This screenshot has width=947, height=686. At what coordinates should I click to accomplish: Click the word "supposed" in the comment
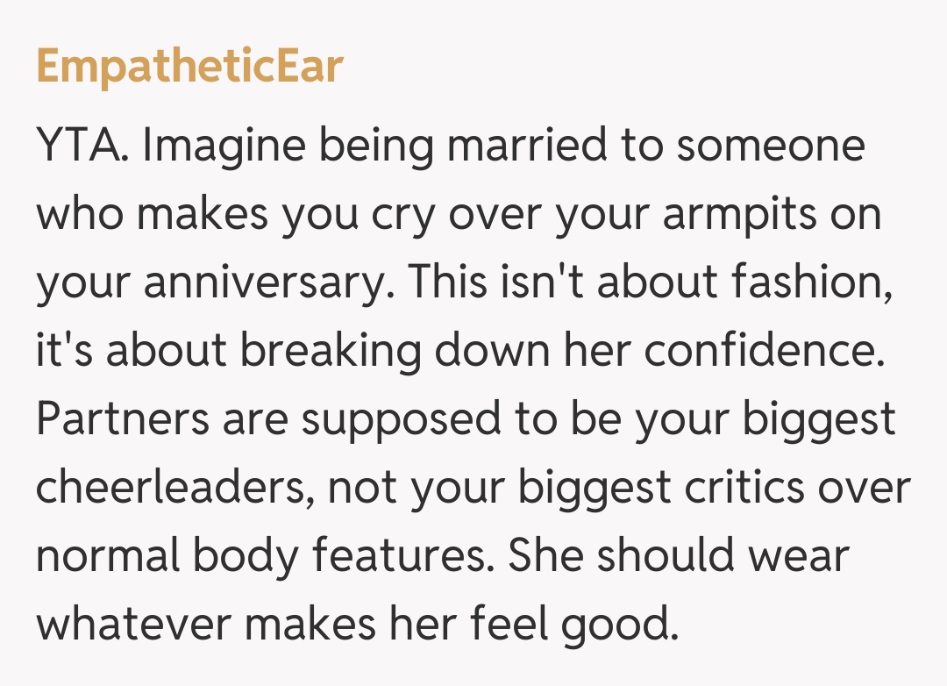(405, 419)
